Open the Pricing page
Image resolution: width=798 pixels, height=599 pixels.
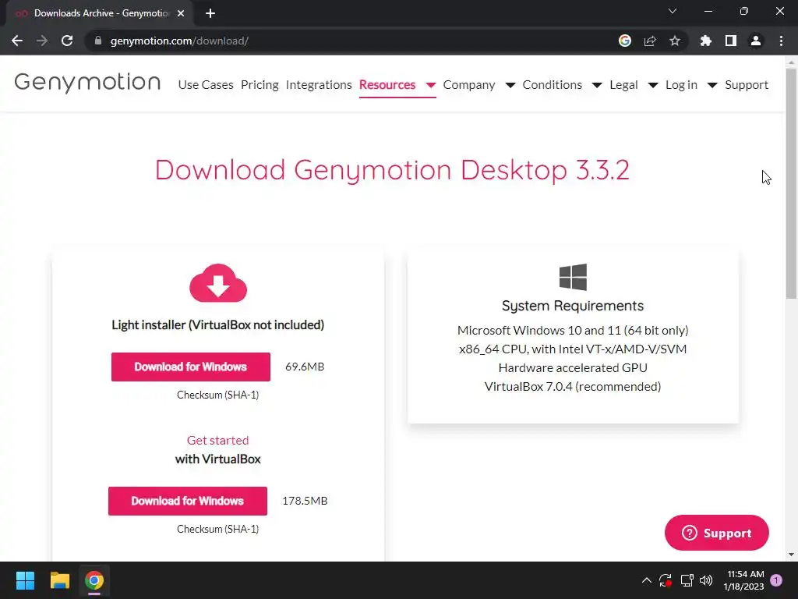[x=260, y=84]
